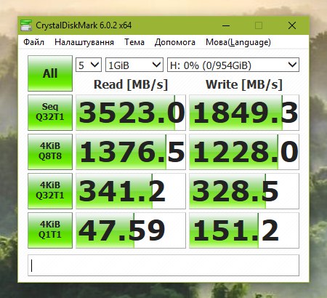Image resolution: width=327 pixels, height=298 pixels.
Task: Expand the test count dropdown showing 5
Action: [x=89, y=65]
